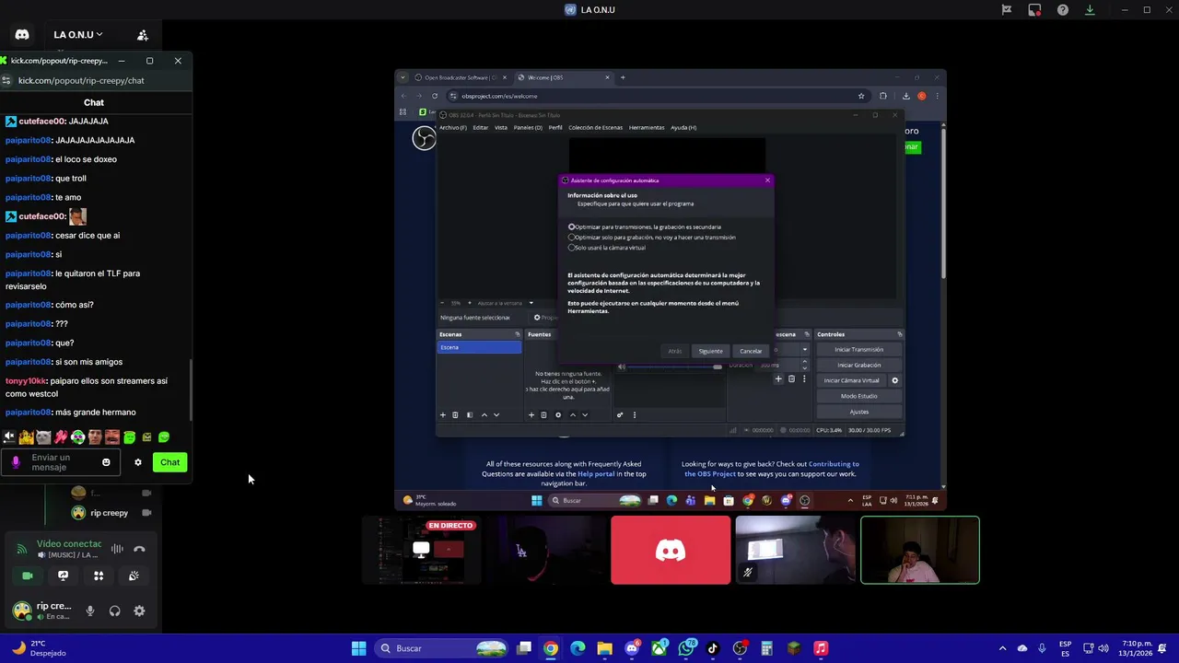Click the invite people icon beside LA O.N.U
The height and width of the screenshot is (663, 1179).
(x=143, y=35)
